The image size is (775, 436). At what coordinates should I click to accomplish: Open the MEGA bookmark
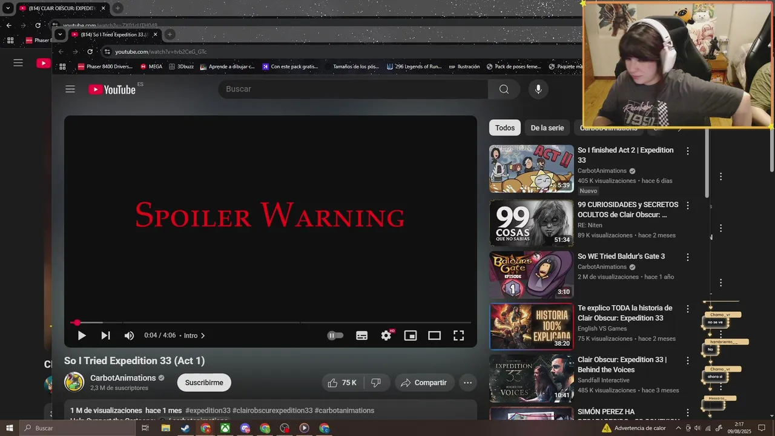coord(151,67)
